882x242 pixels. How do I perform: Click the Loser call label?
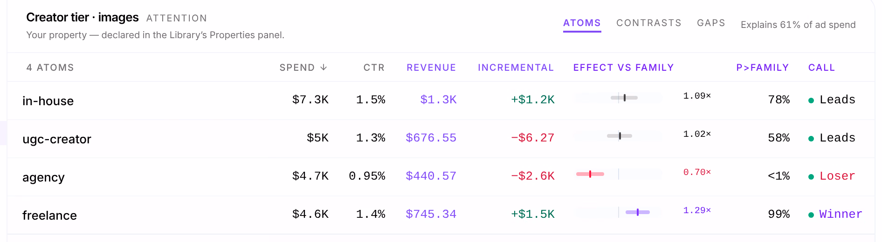tap(837, 176)
